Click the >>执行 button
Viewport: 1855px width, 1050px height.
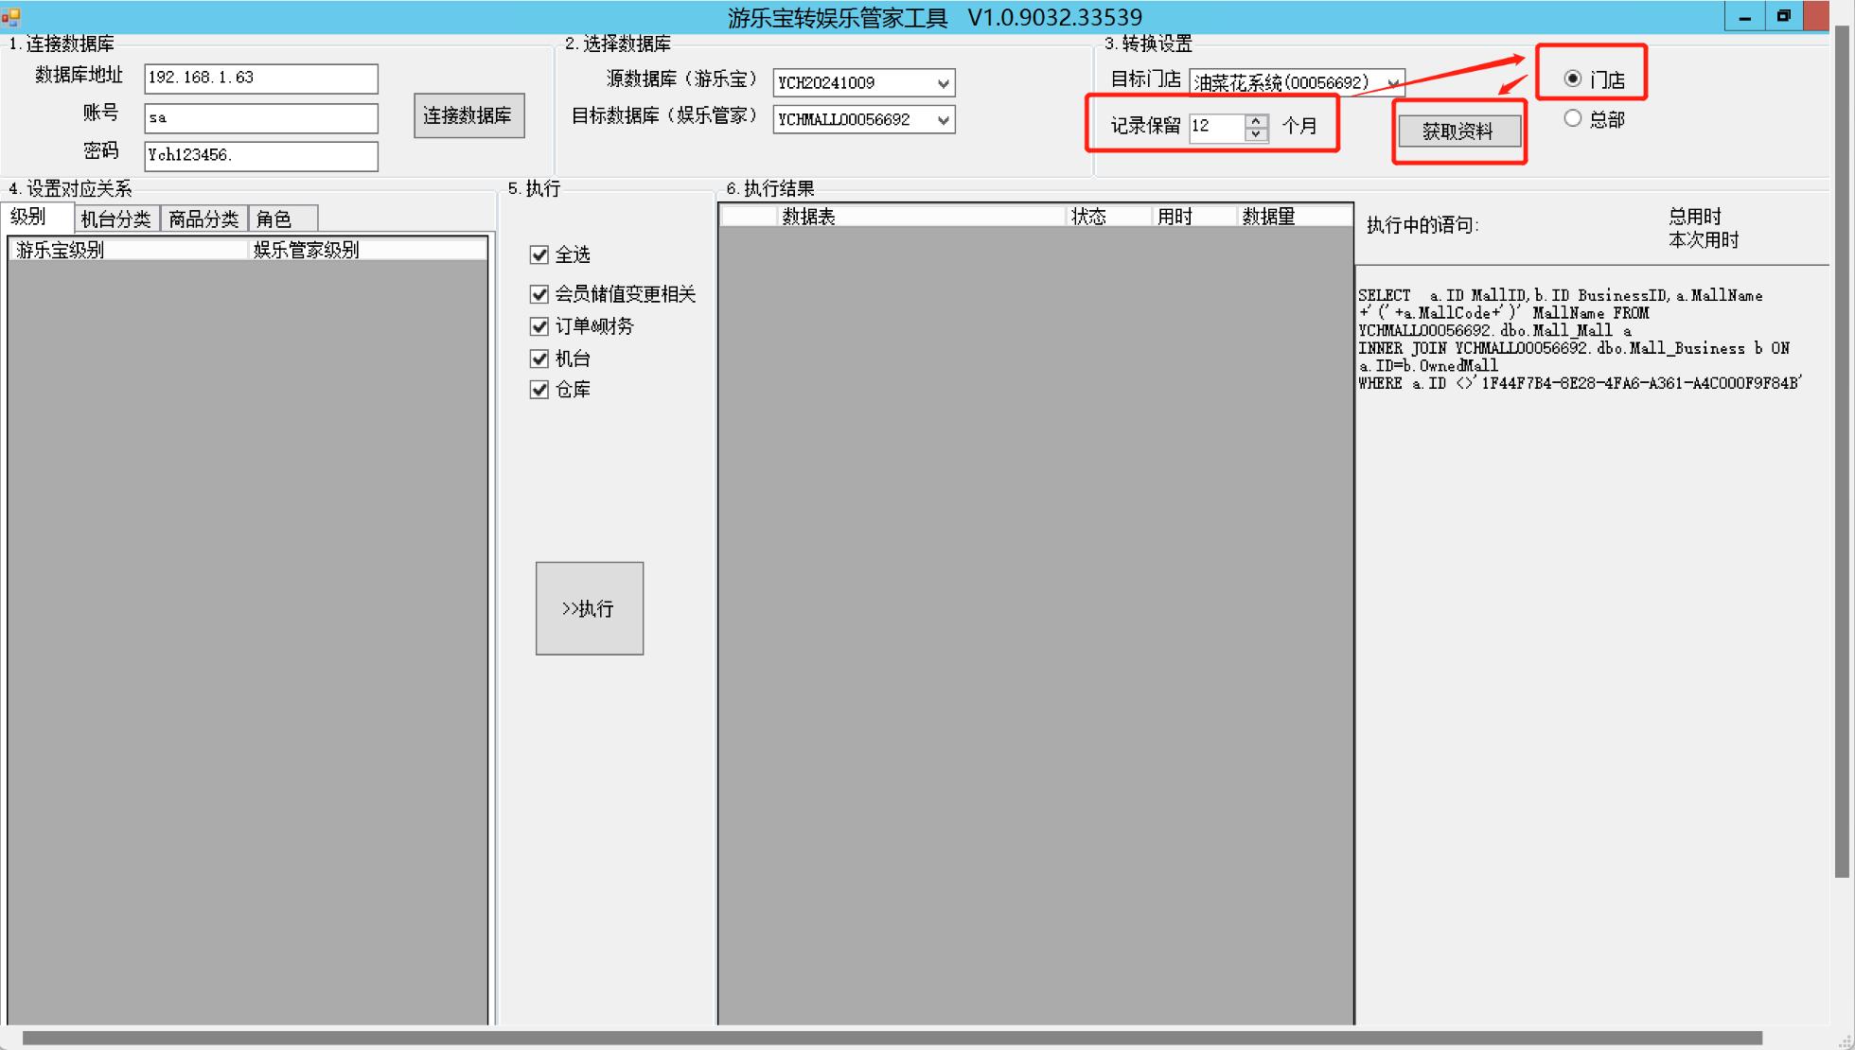(x=590, y=608)
